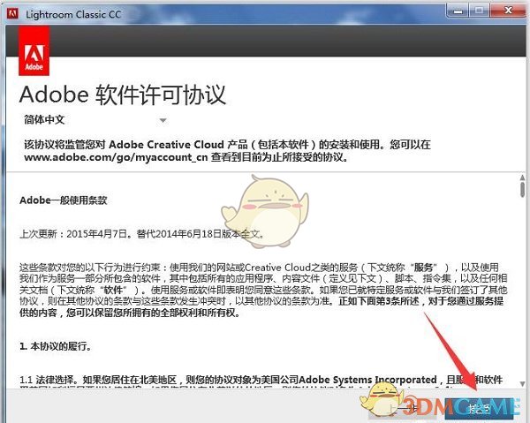Click the scrollbar up arrow of the agreement
Viewport: 530px width, 423px height.
[x=523, y=178]
